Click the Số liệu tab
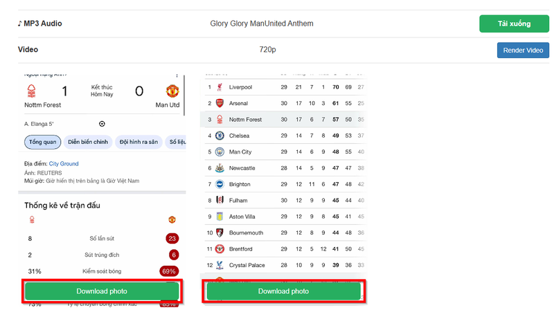The width and height of the screenshot is (554, 335). [x=176, y=142]
